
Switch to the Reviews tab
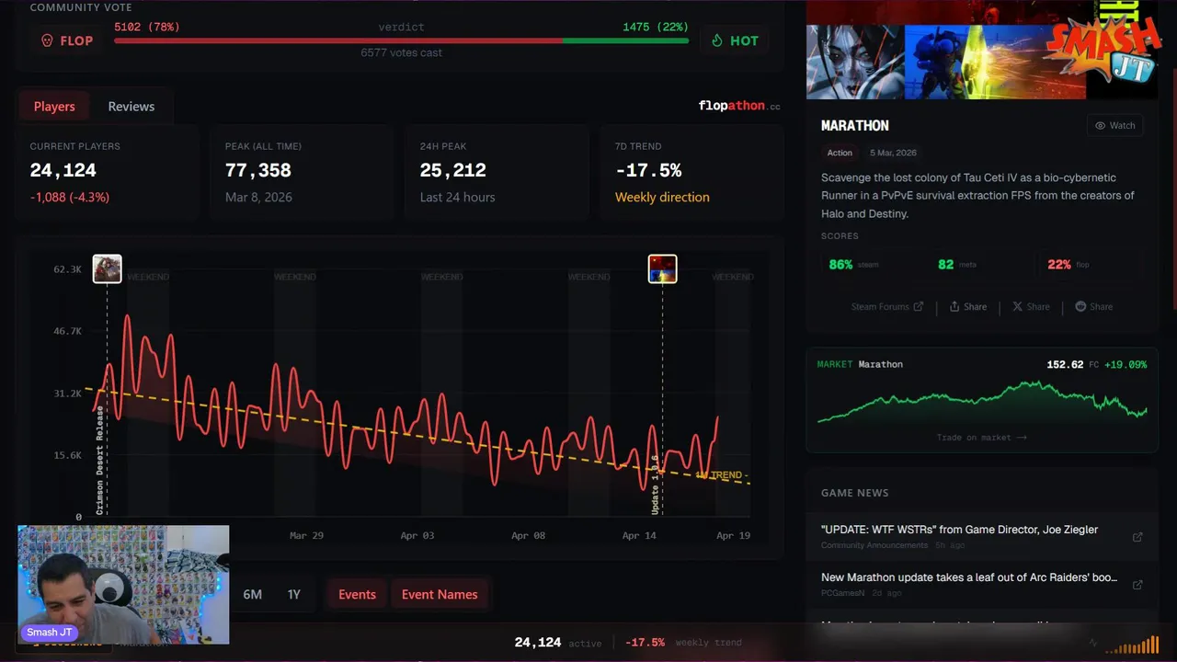131,107
